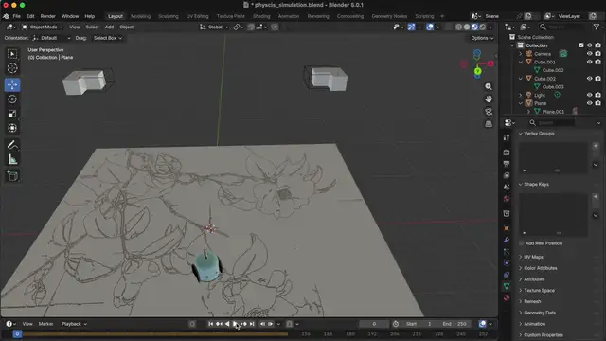Screen dimensions: 606x341
Task: Add a new shape key plus button
Action: [596, 197]
